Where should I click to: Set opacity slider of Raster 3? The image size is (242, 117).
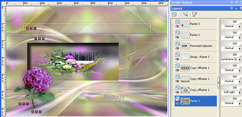click(x=231, y=22)
